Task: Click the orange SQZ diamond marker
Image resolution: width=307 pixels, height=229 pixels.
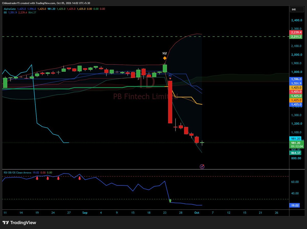Action: pyautogui.click(x=165, y=58)
